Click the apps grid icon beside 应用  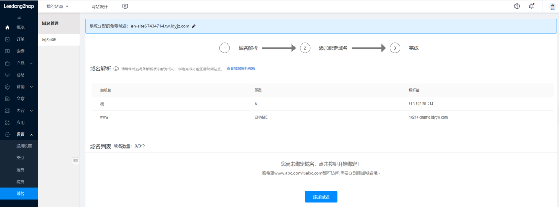(x=7, y=123)
